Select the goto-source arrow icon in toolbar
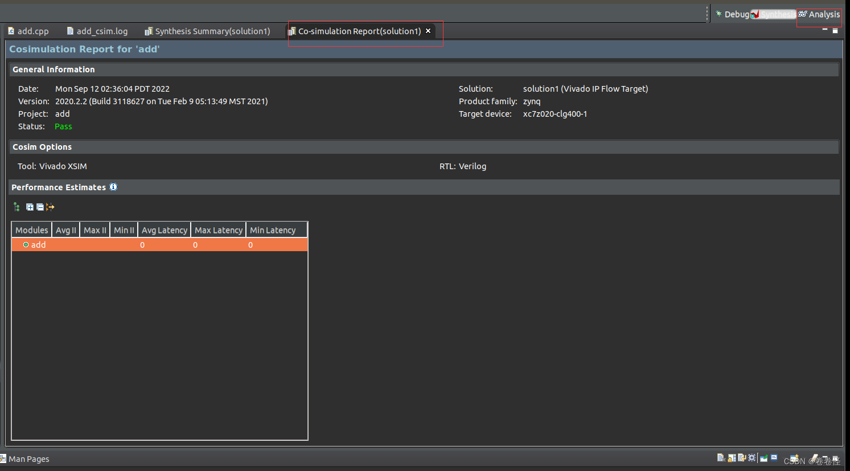Viewport: 850px width, 471px height. tap(50, 207)
